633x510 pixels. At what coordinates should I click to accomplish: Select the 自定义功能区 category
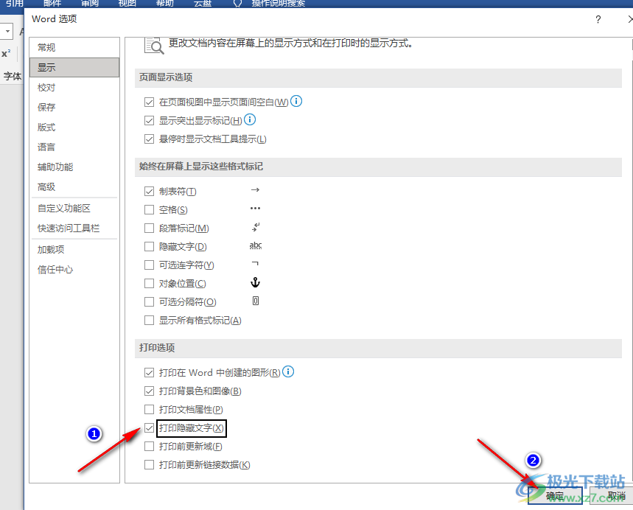64,209
